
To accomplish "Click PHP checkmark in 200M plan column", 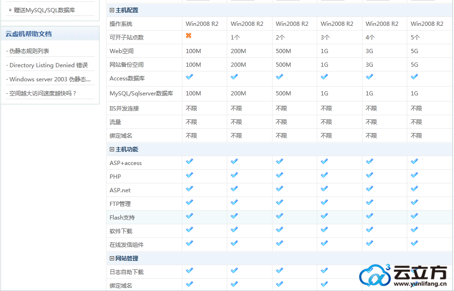I will (x=234, y=175).
